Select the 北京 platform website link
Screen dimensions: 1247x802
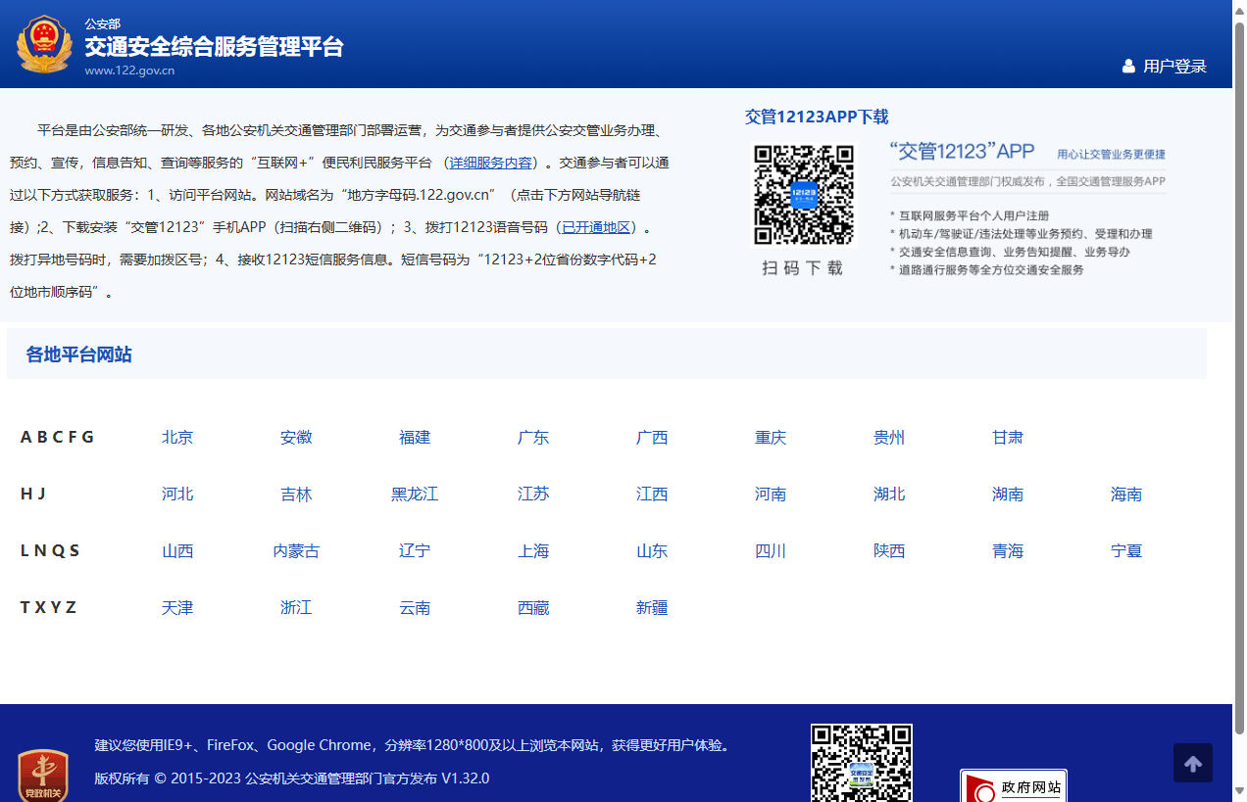(x=177, y=437)
